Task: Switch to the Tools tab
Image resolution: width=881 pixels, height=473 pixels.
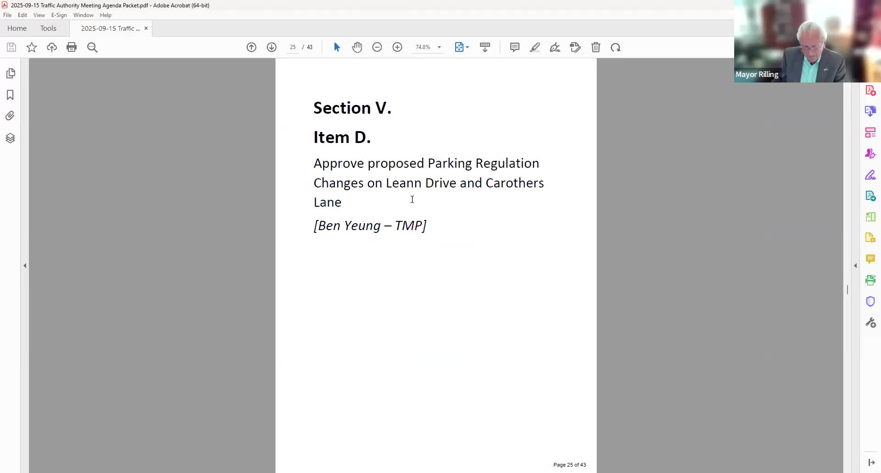Action: click(48, 28)
